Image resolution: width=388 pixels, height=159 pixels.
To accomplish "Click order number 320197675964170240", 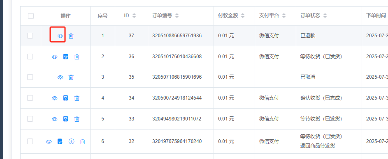I will [x=177, y=141].
